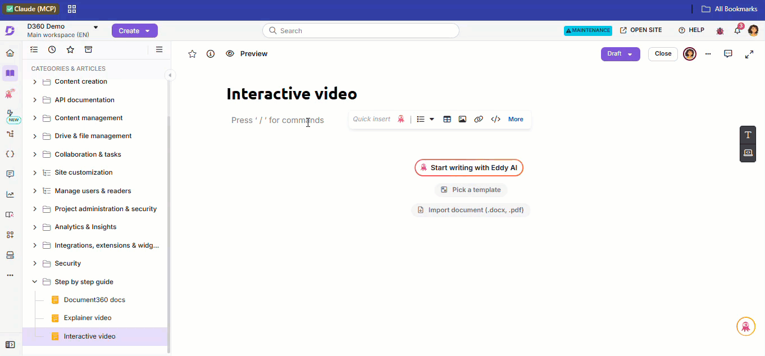Insert a link from quick insert bar

pyautogui.click(x=479, y=119)
